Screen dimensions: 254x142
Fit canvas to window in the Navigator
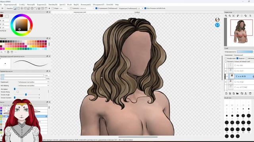coord(233,16)
